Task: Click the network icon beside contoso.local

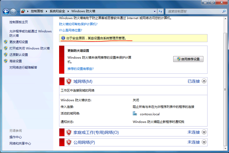Action: point(135,113)
